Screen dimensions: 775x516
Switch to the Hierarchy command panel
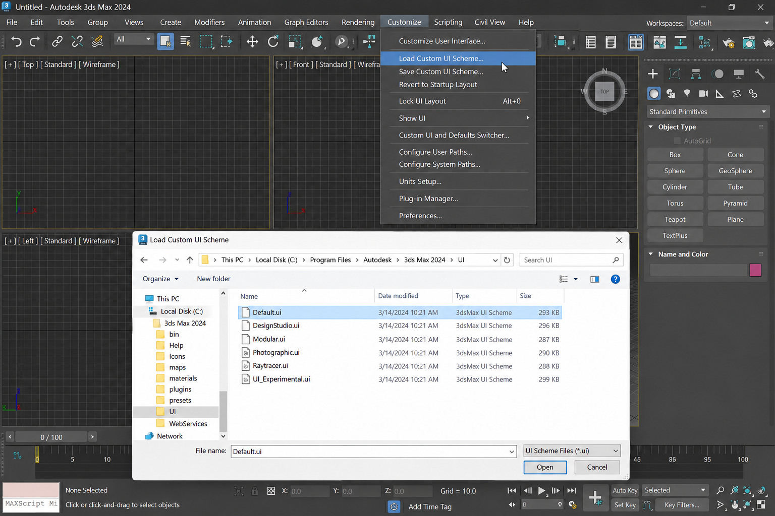tap(696, 74)
